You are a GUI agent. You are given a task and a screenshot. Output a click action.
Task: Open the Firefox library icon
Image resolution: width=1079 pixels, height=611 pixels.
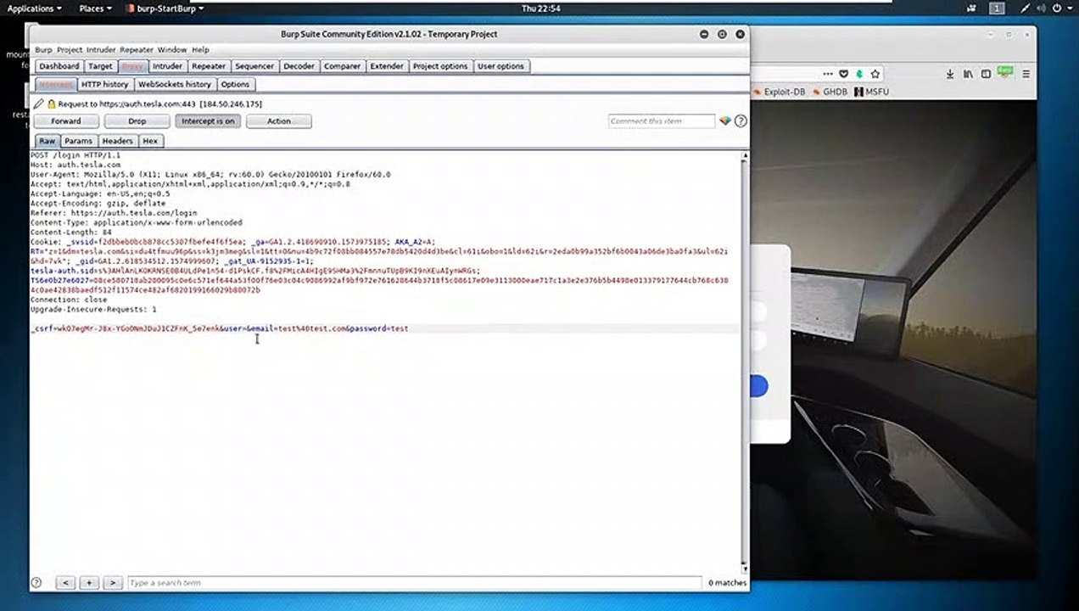pyautogui.click(x=968, y=74)
